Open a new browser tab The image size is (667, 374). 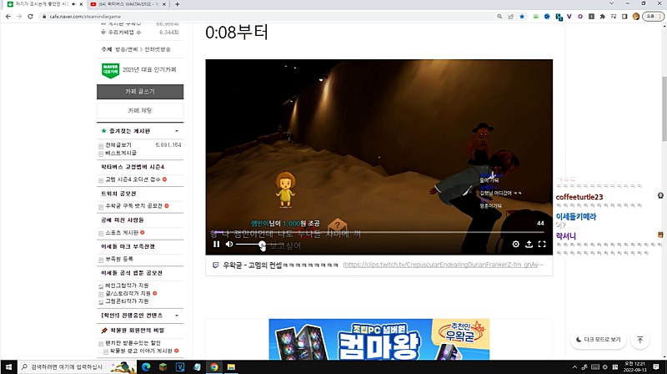(x=178, y=4)
